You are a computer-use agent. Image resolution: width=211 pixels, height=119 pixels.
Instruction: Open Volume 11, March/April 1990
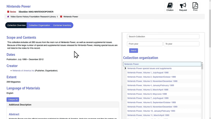pyautogui.click(x=148, y=115)
